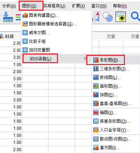Expand the 旧对话框(L) submenu arrow
The width and height of the screenshot is (140, 153).
click(x=85, y=59)
